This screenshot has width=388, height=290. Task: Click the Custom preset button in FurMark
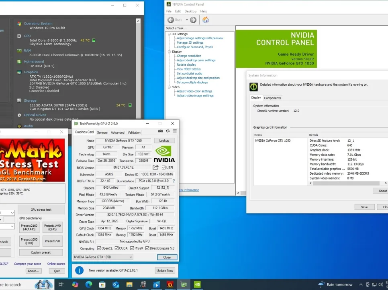(41, 252)
